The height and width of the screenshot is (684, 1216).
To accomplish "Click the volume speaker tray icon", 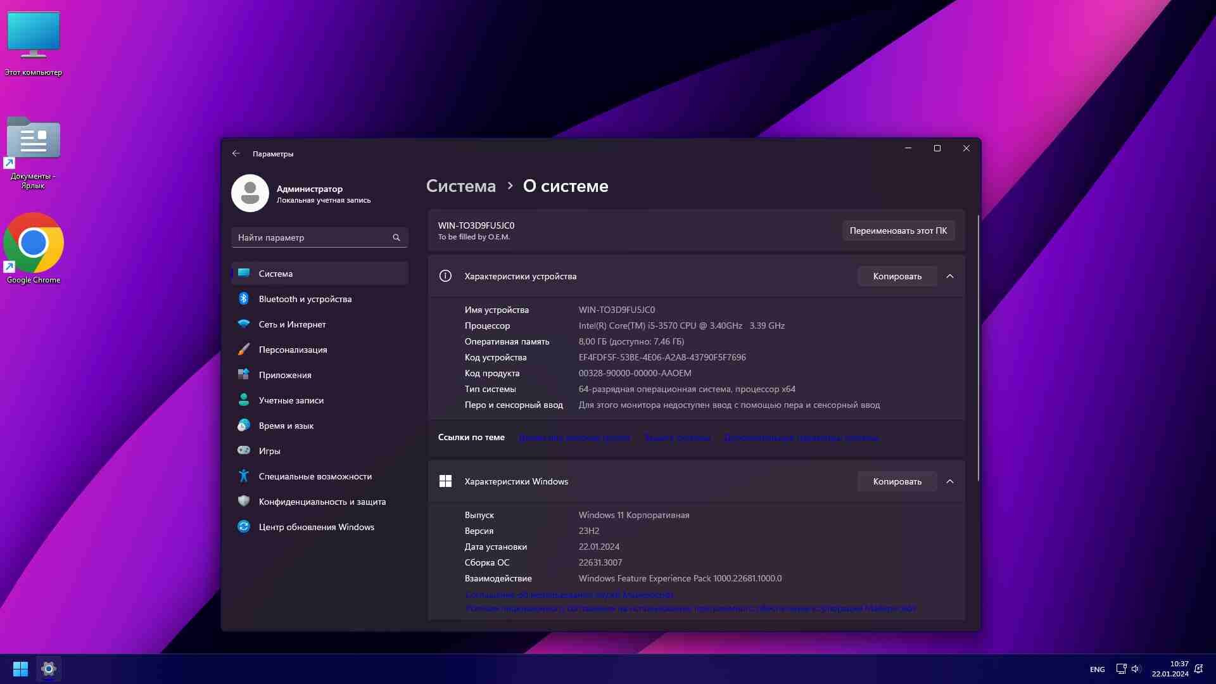I will pyautogui.click(x=1136, y=669).
